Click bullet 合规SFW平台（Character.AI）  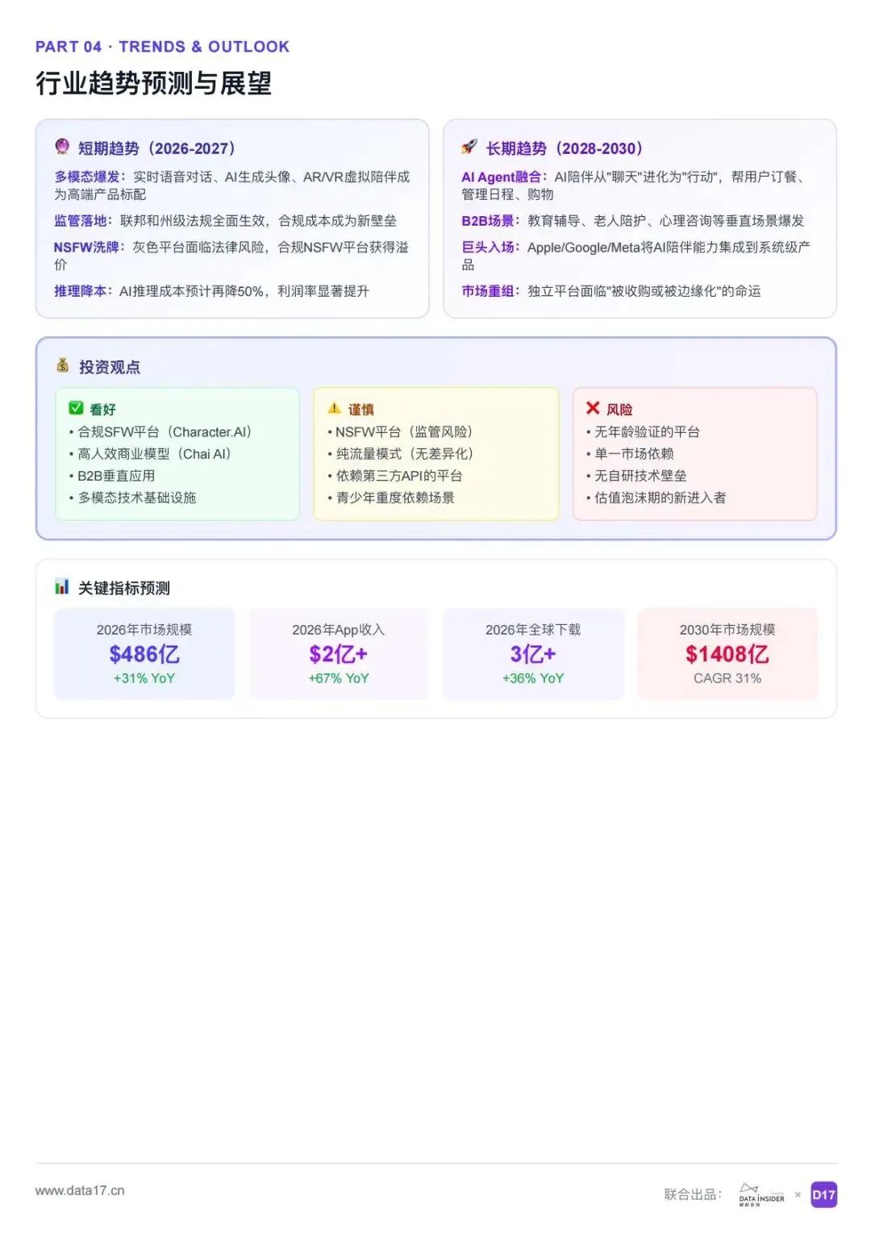pos(161,431)
